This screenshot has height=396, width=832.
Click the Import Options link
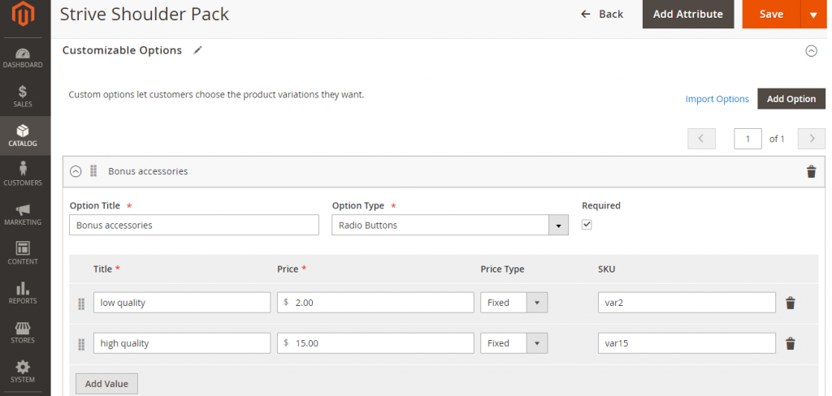coord(717,99)
